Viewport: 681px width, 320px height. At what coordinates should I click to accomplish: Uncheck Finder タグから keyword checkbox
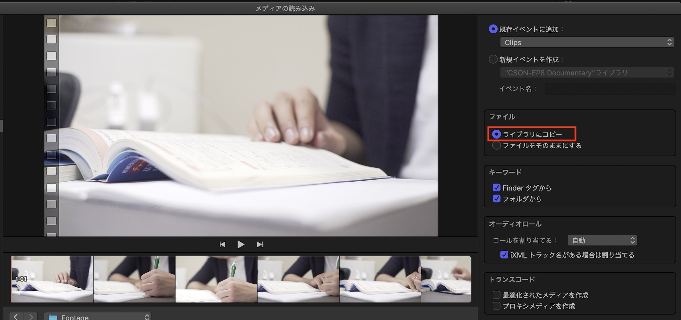[x=496, y=188]
